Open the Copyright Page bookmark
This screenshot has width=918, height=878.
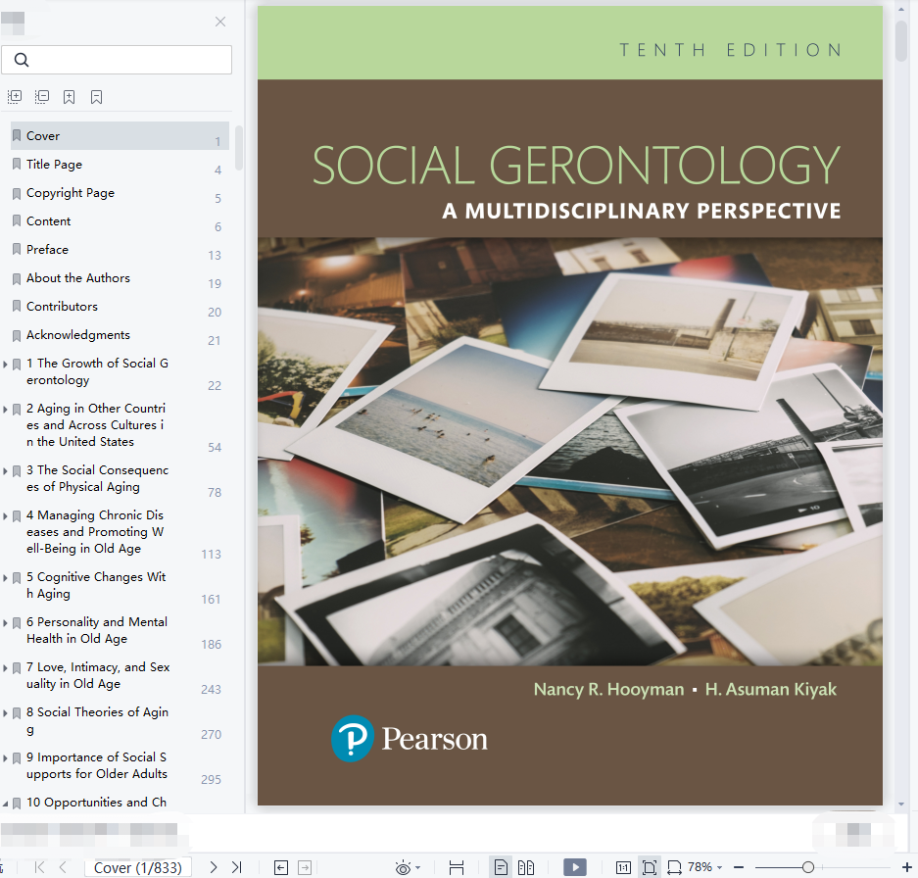71,193
